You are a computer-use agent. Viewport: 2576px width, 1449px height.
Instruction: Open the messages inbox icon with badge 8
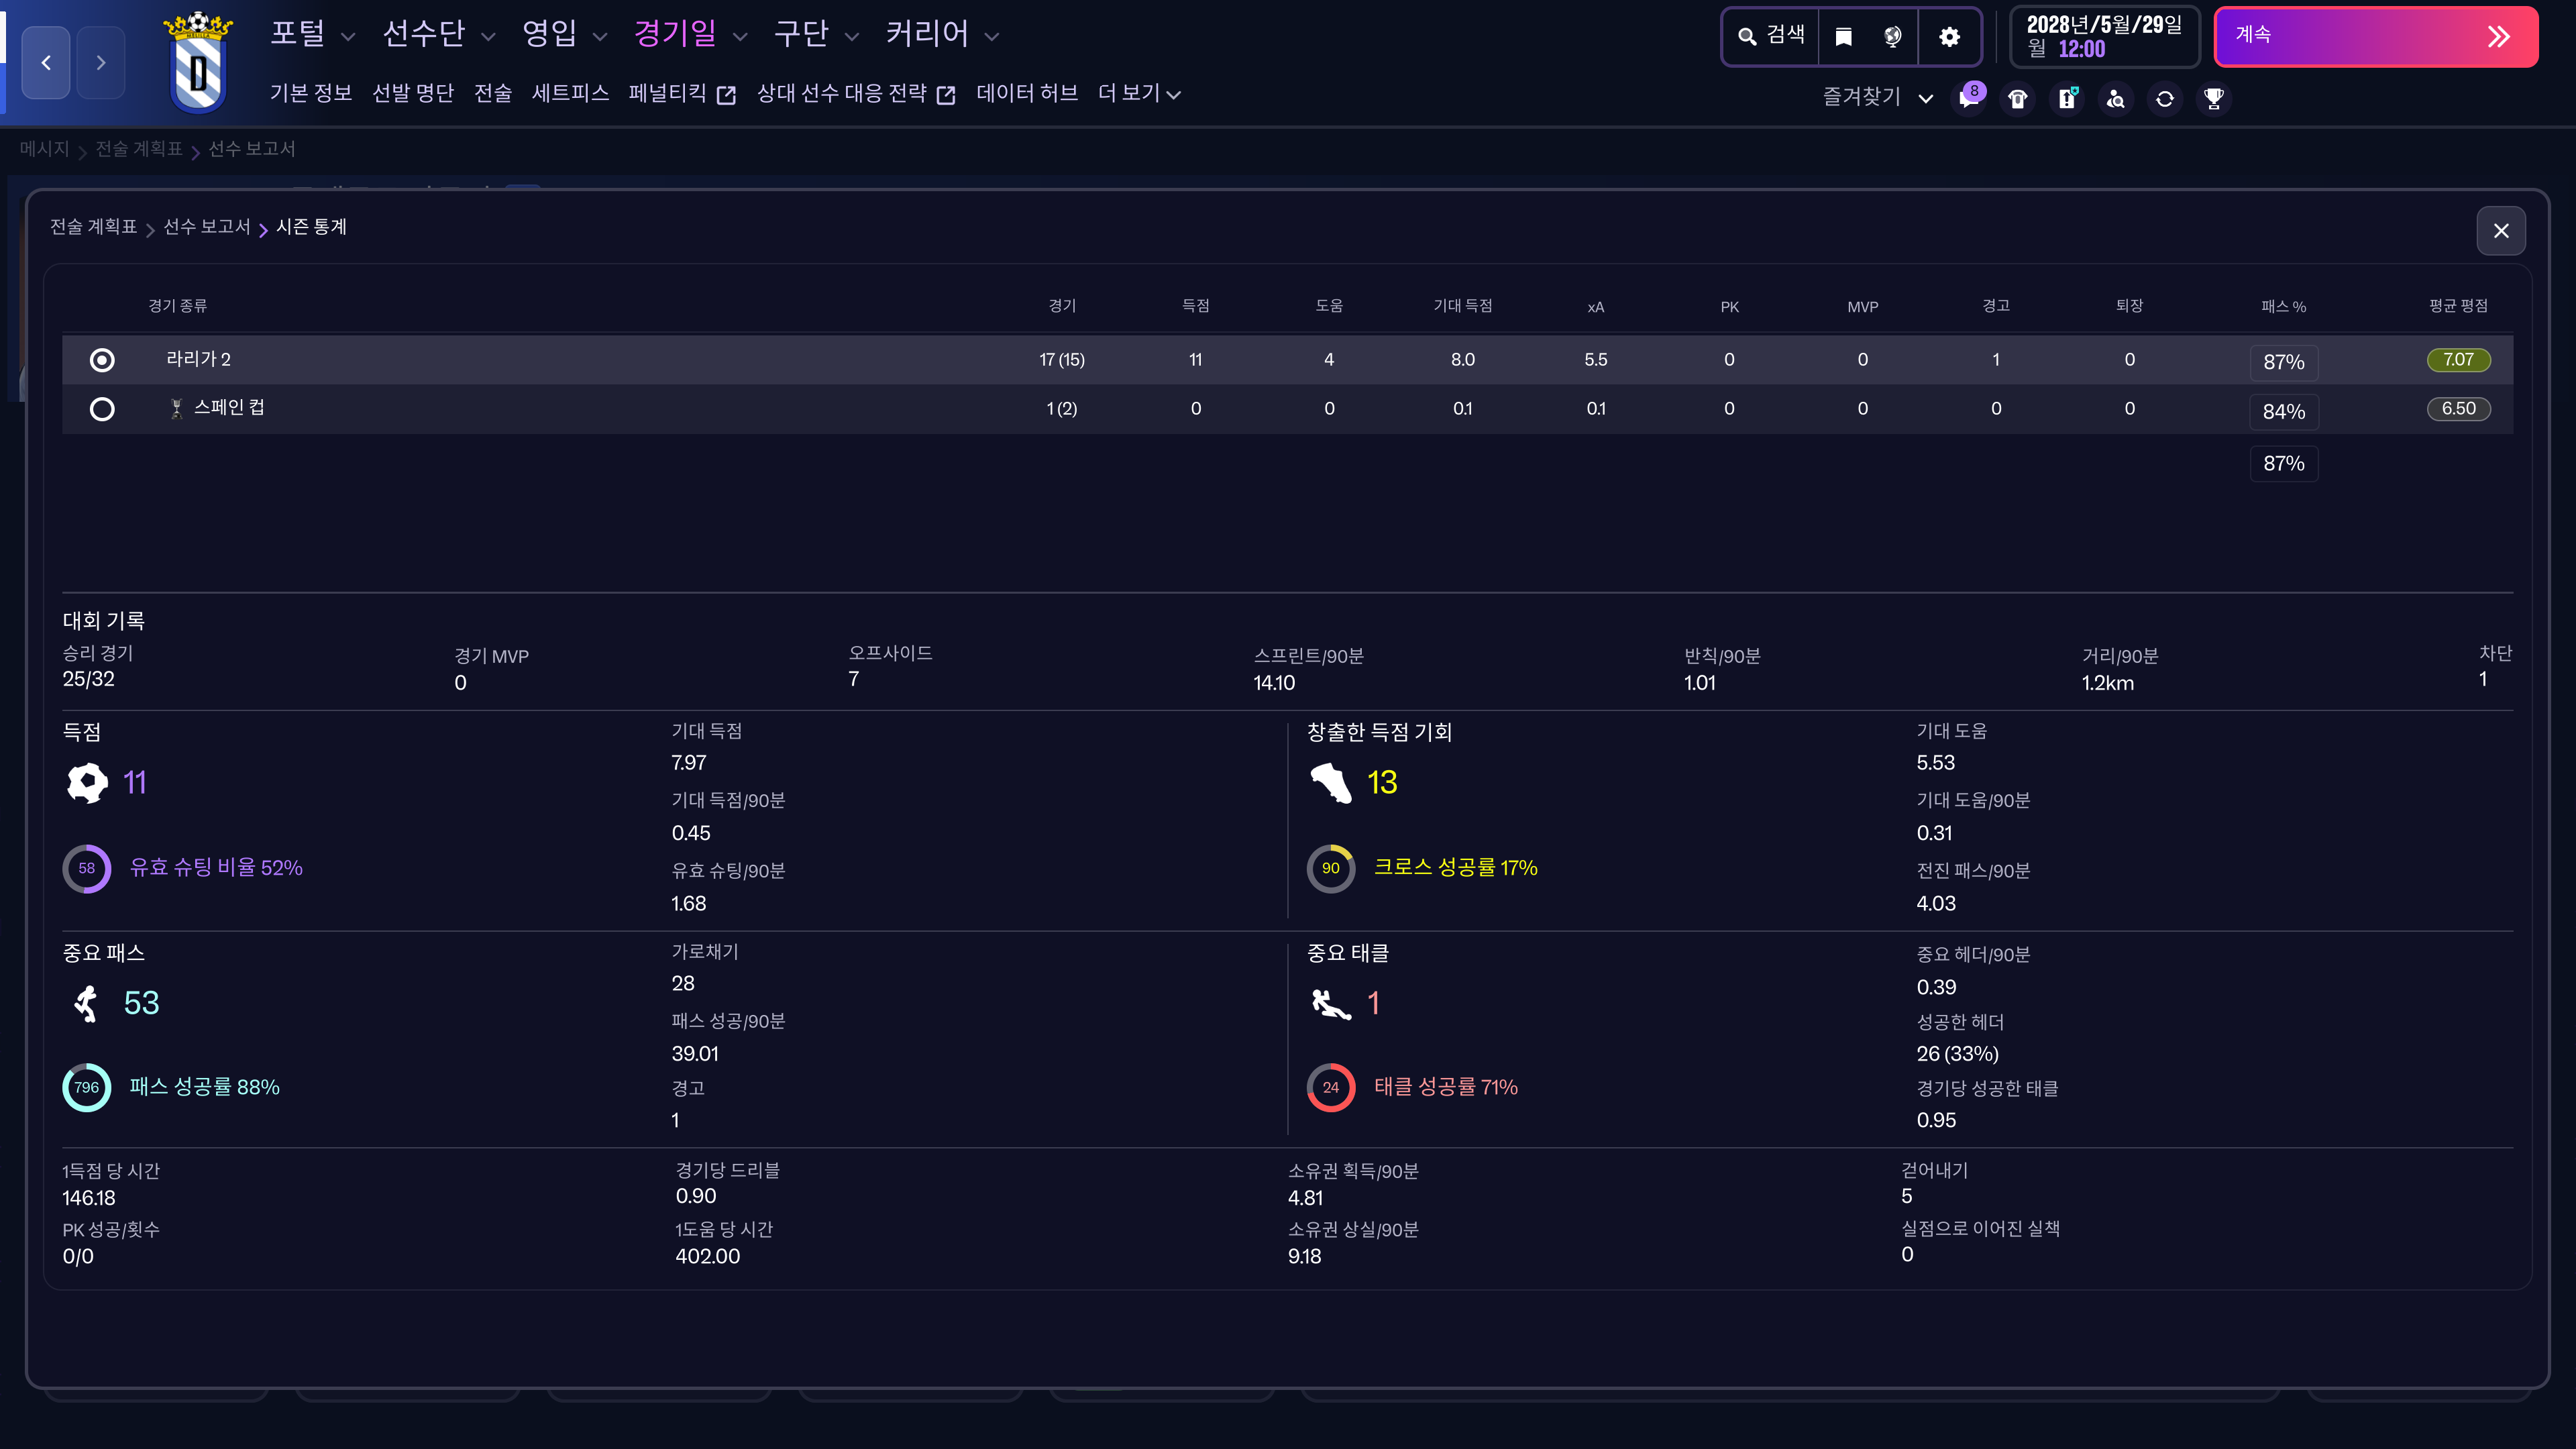[x=1969, y=98]
